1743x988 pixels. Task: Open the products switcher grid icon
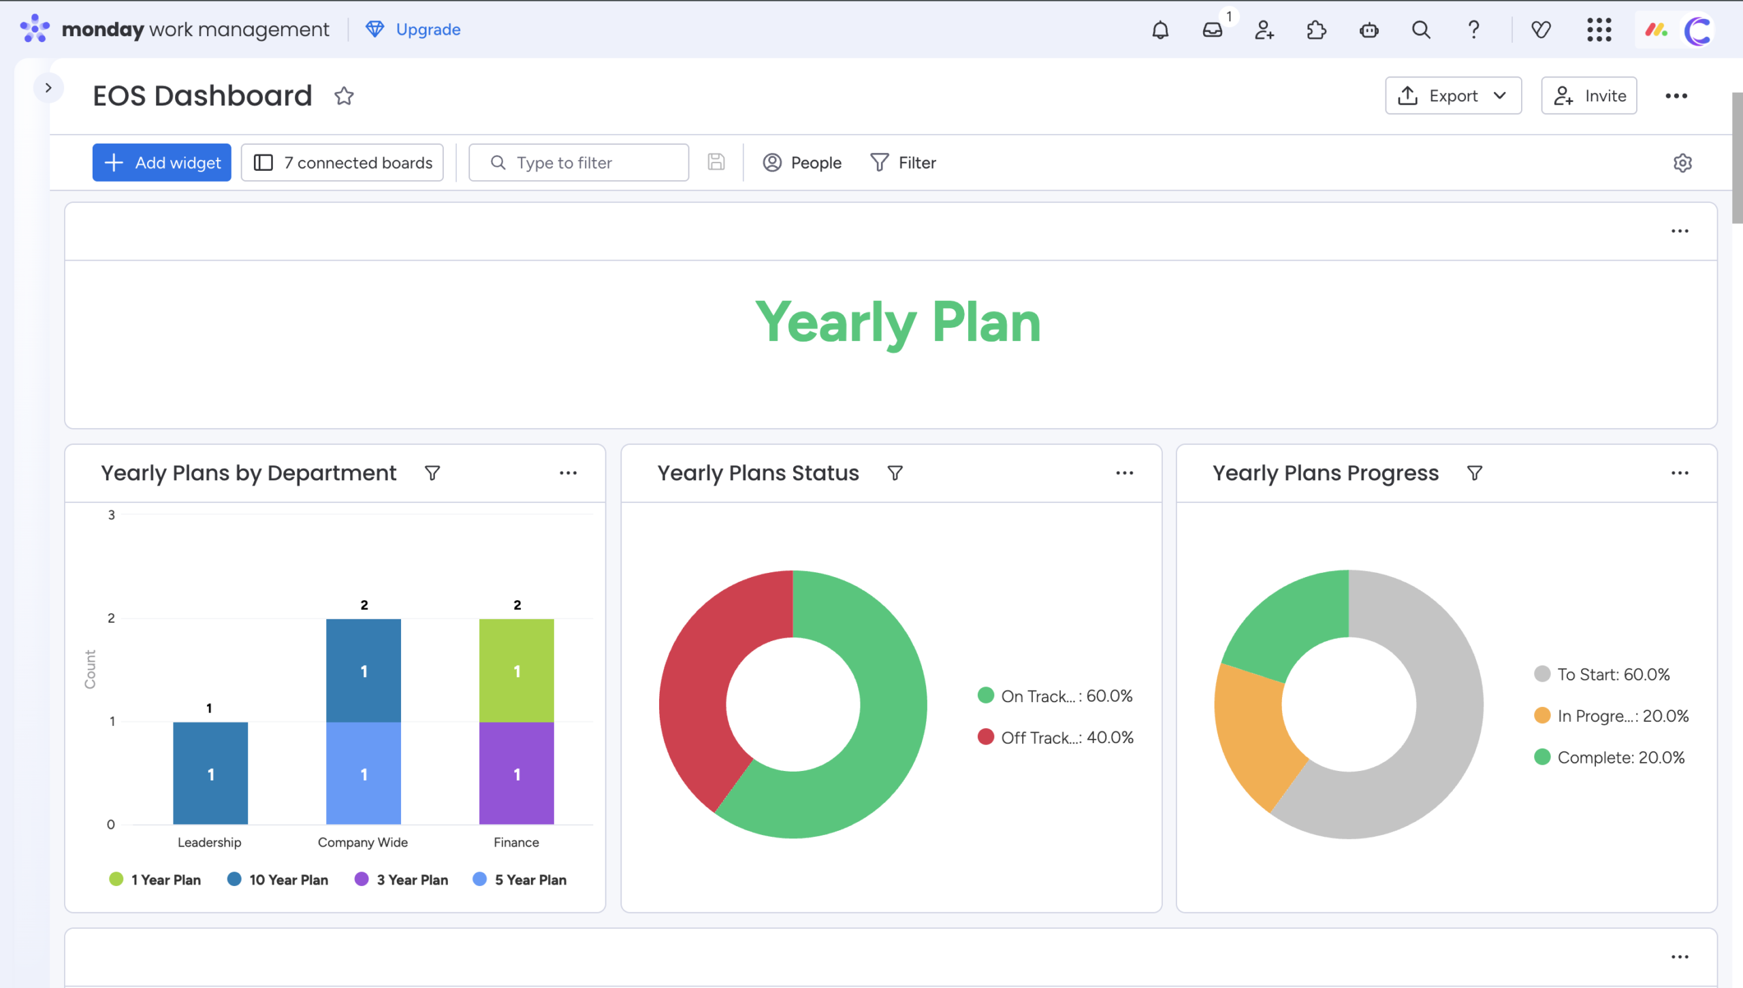click(x=1599, y=30)
